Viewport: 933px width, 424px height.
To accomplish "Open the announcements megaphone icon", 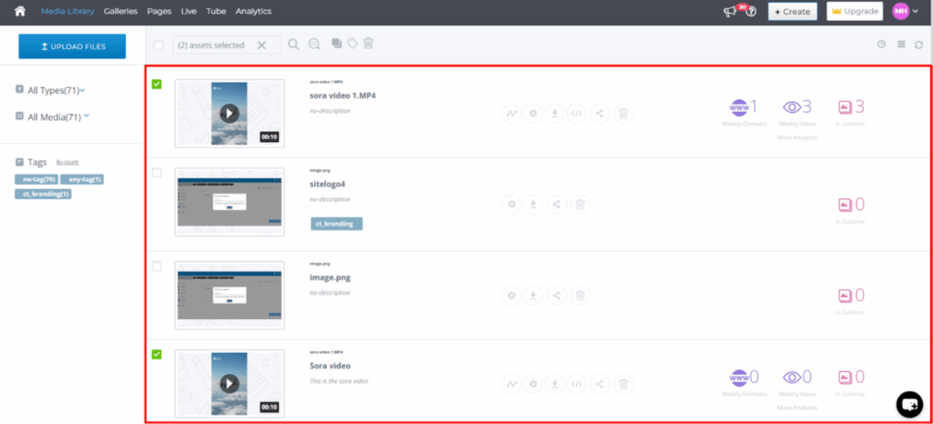I will [x=729, y=12].
